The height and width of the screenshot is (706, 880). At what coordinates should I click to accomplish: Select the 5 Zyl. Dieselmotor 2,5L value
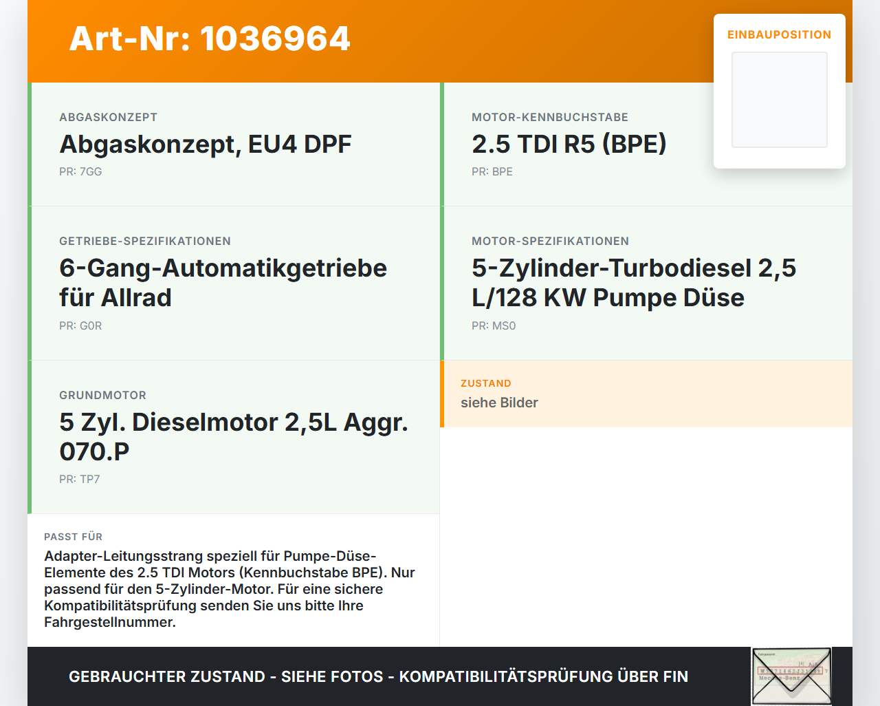tap(234, 436)
